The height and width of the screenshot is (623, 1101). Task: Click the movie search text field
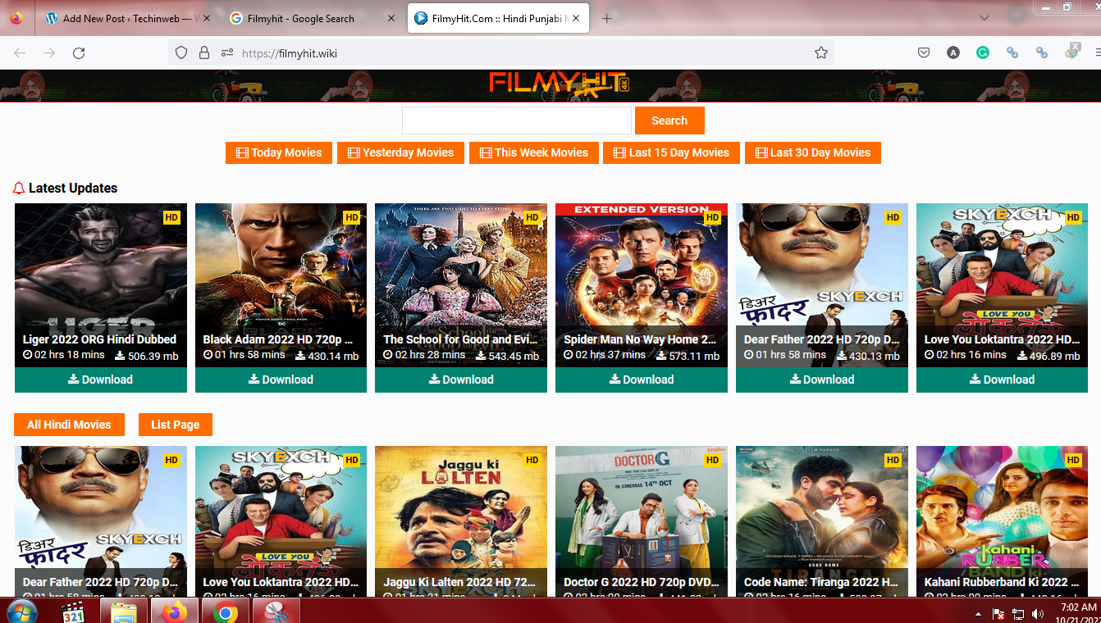point(517,121)
